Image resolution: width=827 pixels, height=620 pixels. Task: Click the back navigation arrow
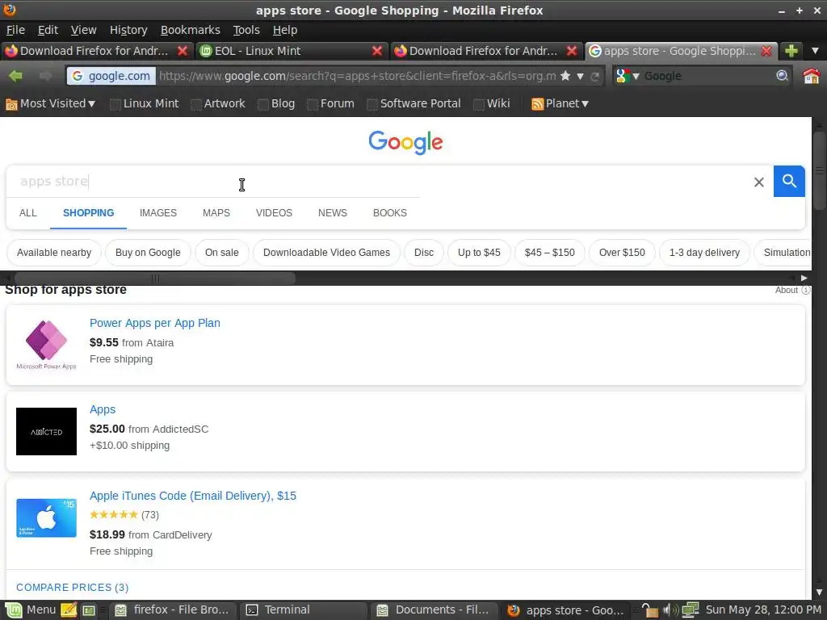point(15,76)
